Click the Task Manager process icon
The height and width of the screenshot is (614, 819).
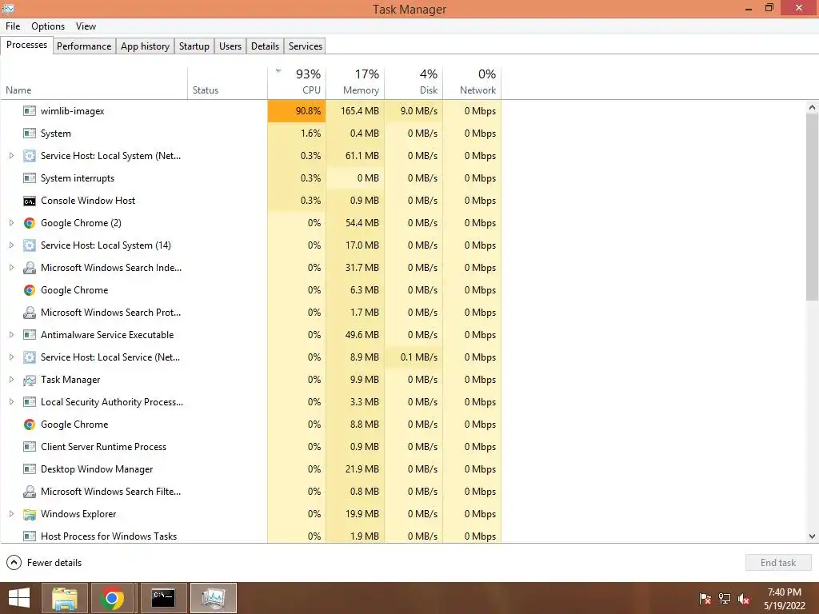pyautogui.click(x=30, y=380)
